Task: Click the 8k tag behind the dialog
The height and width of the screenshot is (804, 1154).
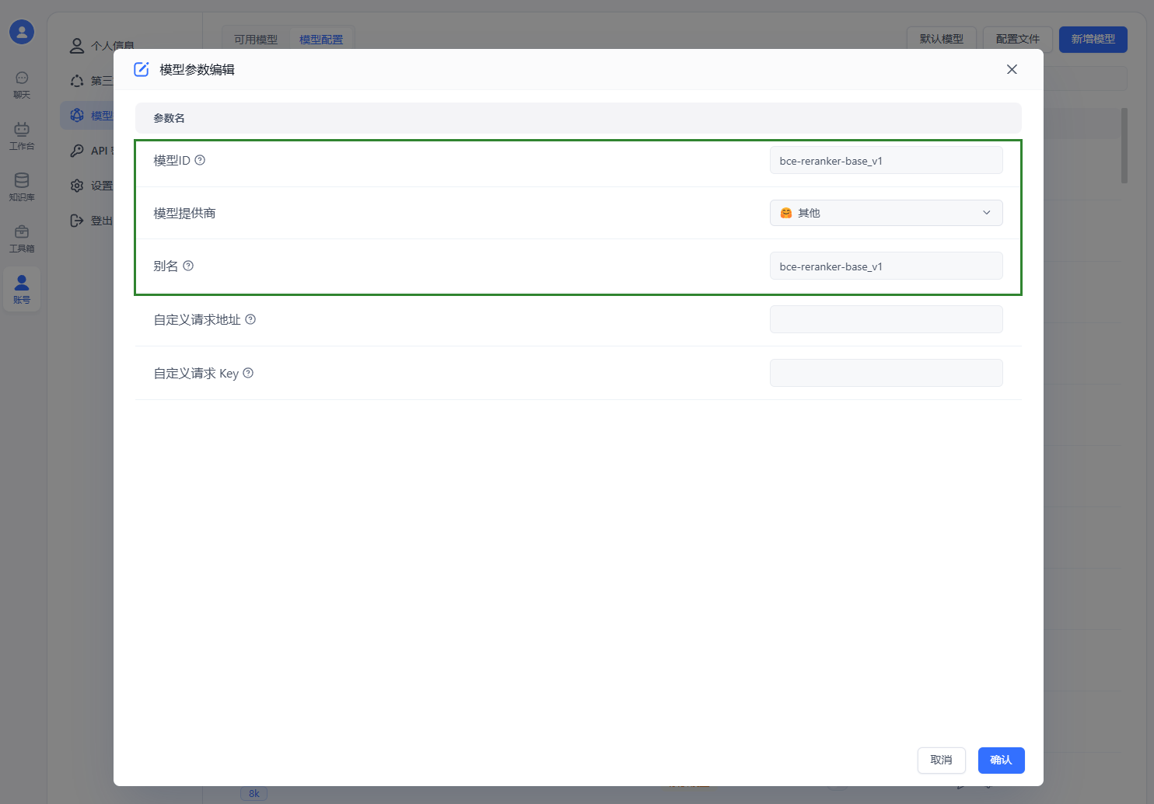Action: click(x=254, y=794)
